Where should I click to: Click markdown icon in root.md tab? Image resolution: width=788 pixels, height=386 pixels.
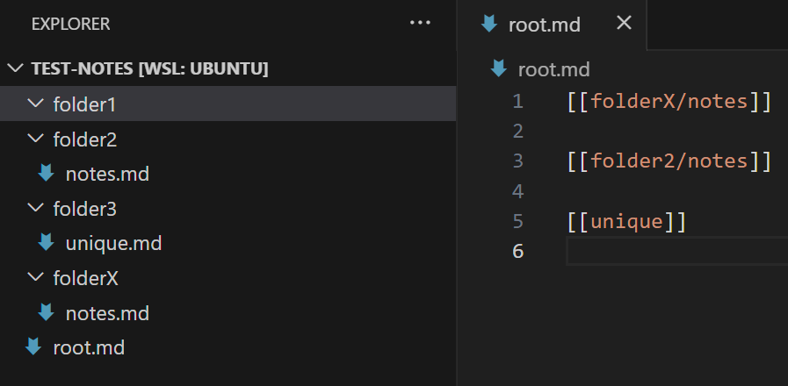pyautogui.click(x=489, y=24)
